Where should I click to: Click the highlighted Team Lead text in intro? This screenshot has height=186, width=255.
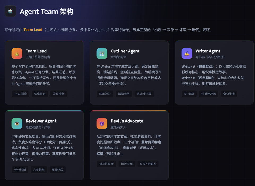coord(33,30)
